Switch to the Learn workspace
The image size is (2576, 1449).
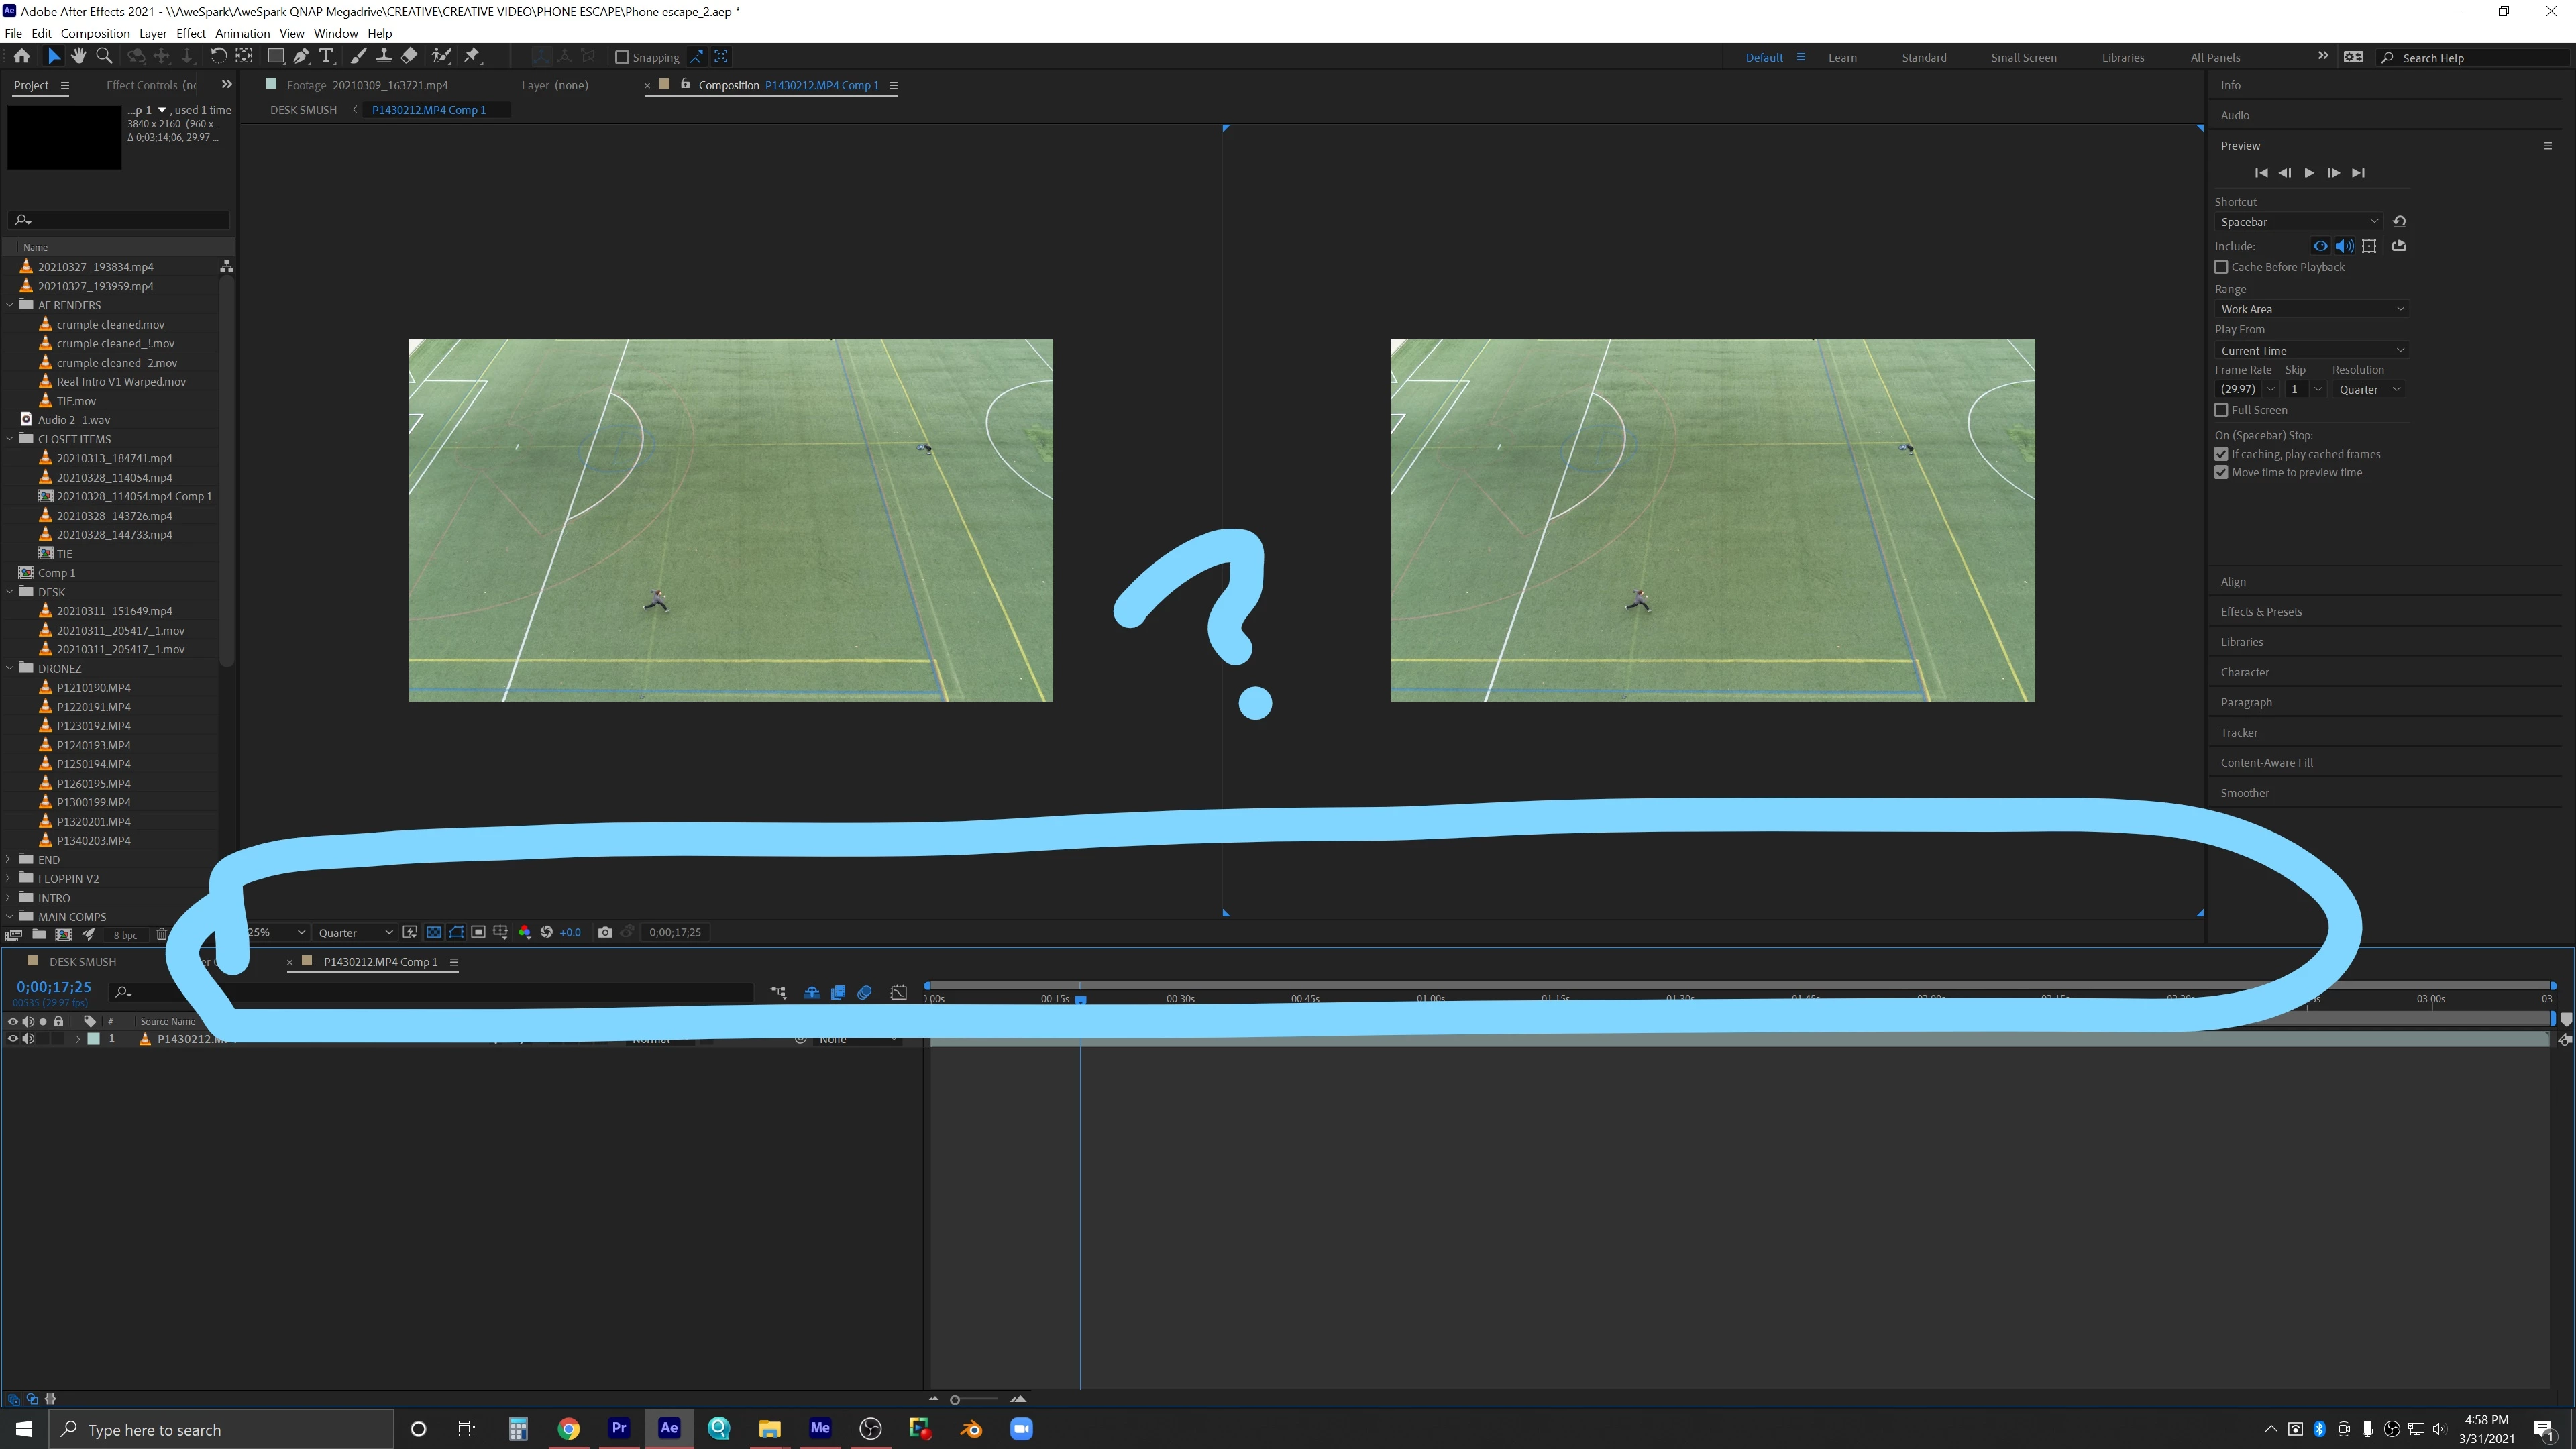coord(1842,57)
